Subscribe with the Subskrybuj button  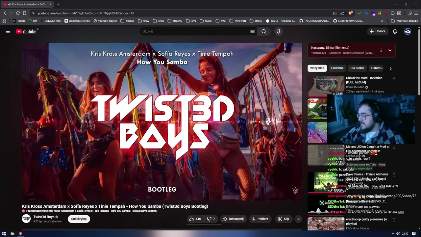tap(79, 219)
